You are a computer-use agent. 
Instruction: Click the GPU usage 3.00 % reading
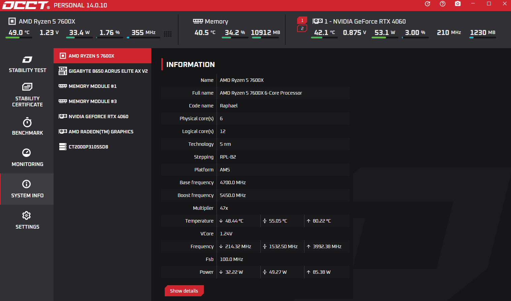tap(415, 33)
